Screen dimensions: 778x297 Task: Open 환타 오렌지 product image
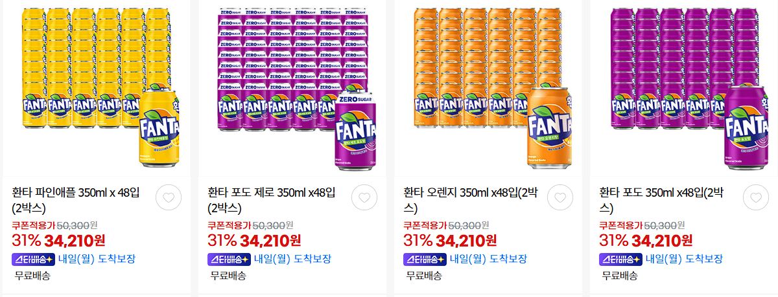[x=488, y=87]
